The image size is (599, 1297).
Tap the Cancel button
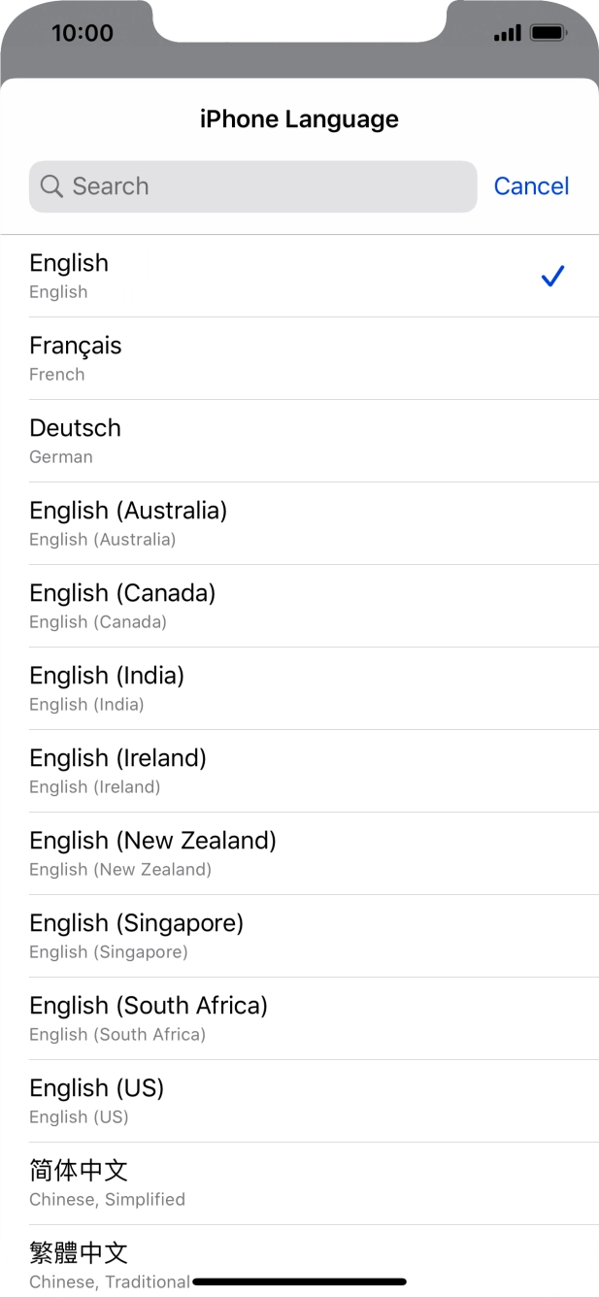pyautogui.click(x=531, y=186)
